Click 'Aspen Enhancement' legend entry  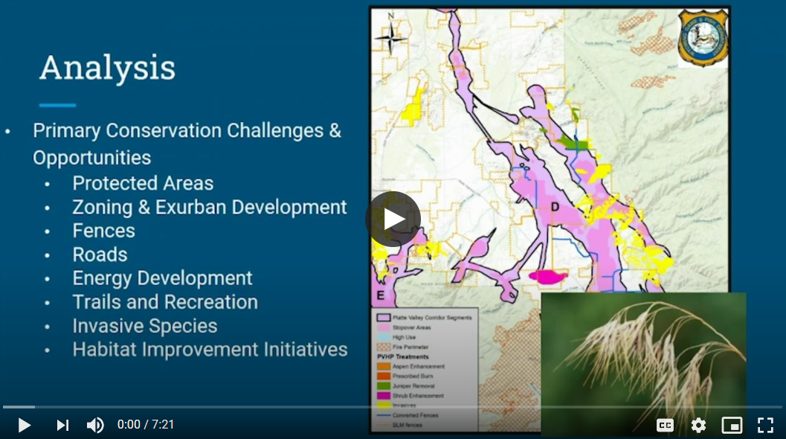411,366
